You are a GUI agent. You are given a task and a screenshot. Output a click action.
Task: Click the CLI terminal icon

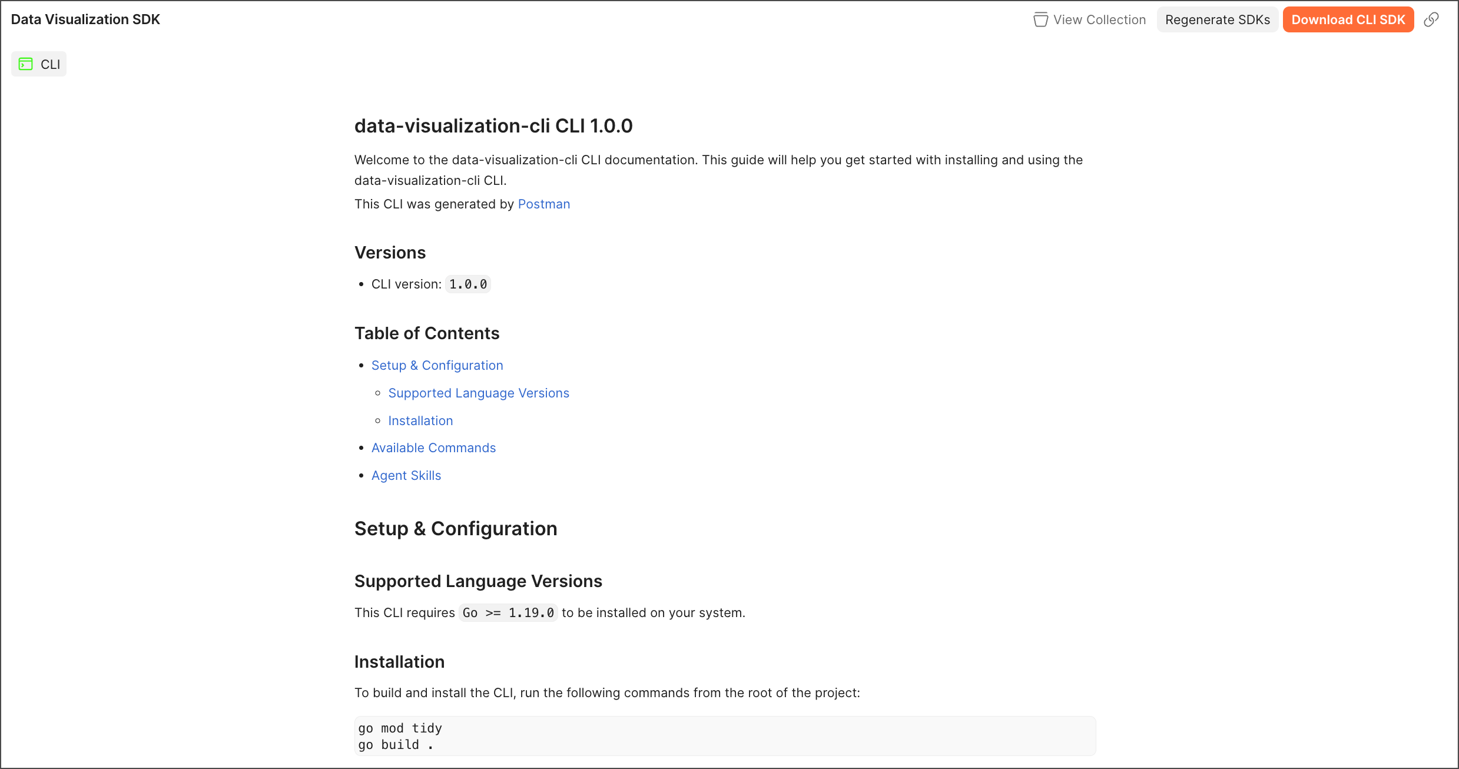[x=25, y=64]
